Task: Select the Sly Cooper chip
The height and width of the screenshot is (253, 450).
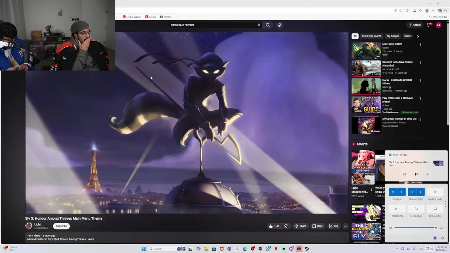Action: [393, 36]
